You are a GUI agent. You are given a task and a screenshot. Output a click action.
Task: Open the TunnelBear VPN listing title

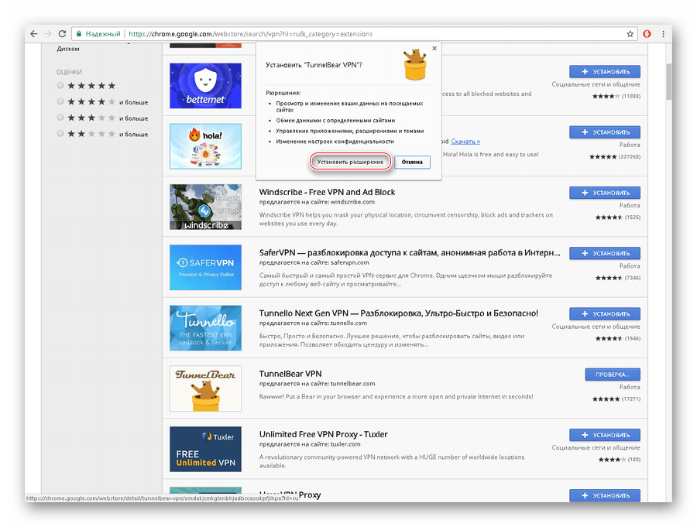290,374
